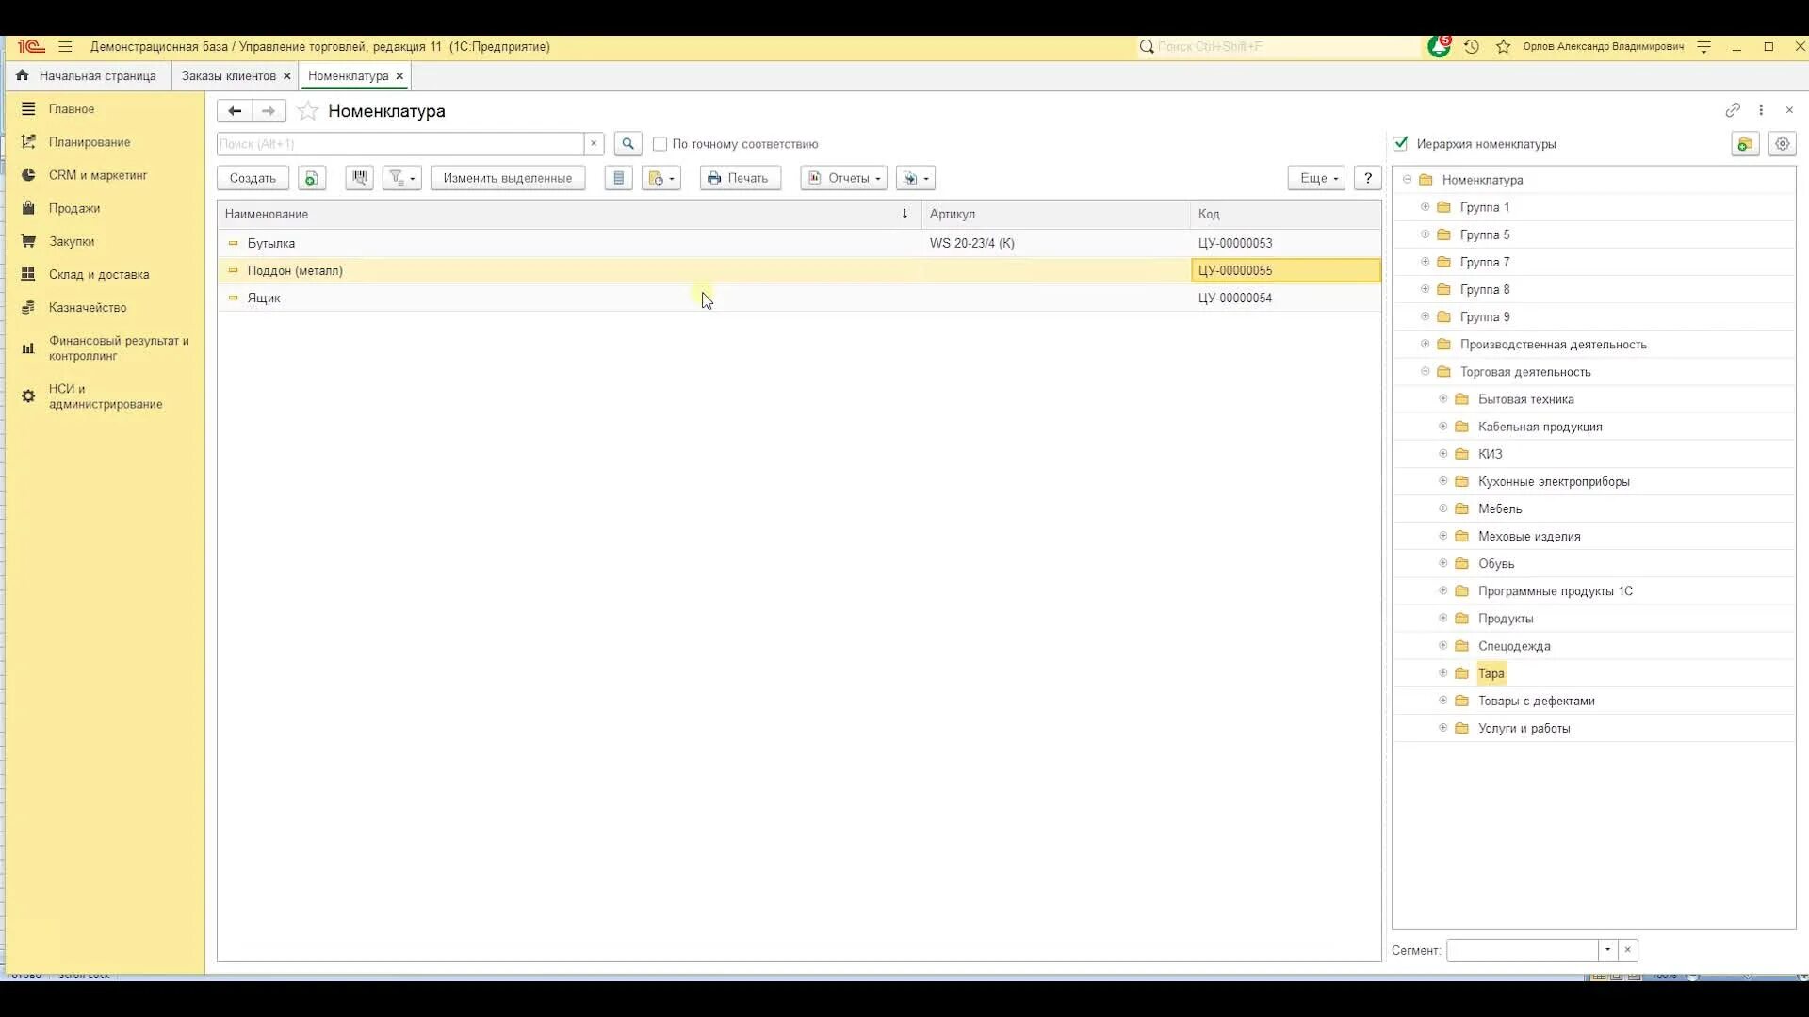
Task: Open the Еще menu
Action: click(1316, 178)
